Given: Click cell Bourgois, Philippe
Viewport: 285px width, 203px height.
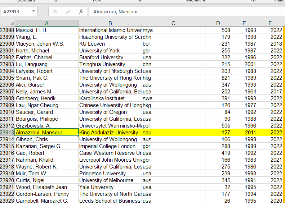Looking at the screenshot, I should point(46,119).
